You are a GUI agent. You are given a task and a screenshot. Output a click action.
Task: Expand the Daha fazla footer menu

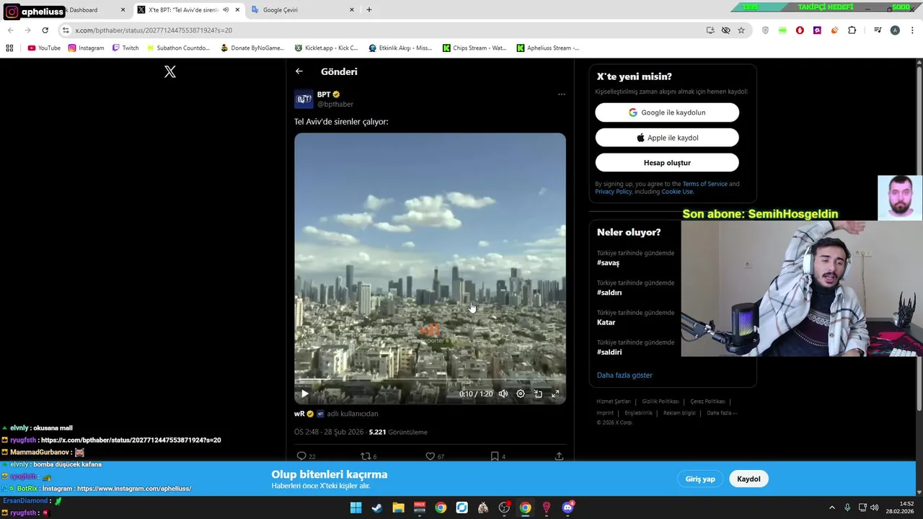click(722, 413)
